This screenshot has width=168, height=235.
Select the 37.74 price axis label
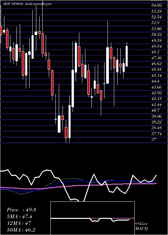coord(157,134)
